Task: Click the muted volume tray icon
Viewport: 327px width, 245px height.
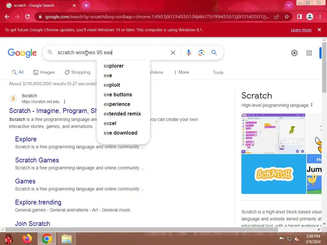Action: coord(297,239)
